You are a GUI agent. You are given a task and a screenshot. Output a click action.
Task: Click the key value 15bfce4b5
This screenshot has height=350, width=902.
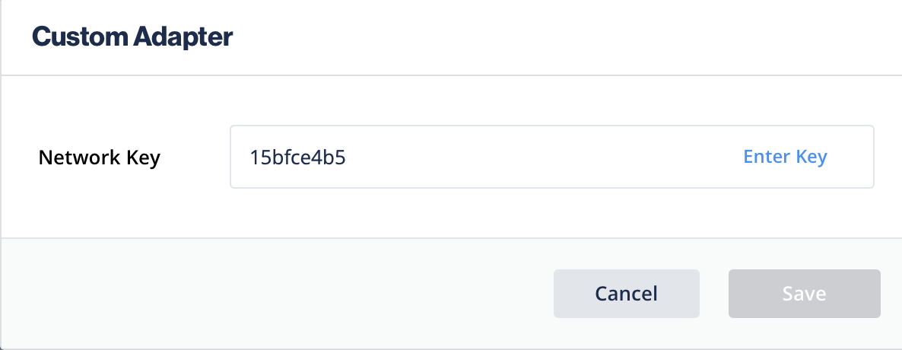coord(298,157)
